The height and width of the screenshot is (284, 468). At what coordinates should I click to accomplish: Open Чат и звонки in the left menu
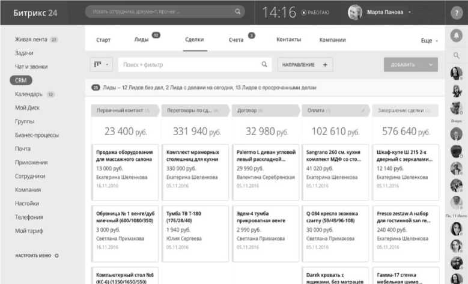tap(31, 67)
